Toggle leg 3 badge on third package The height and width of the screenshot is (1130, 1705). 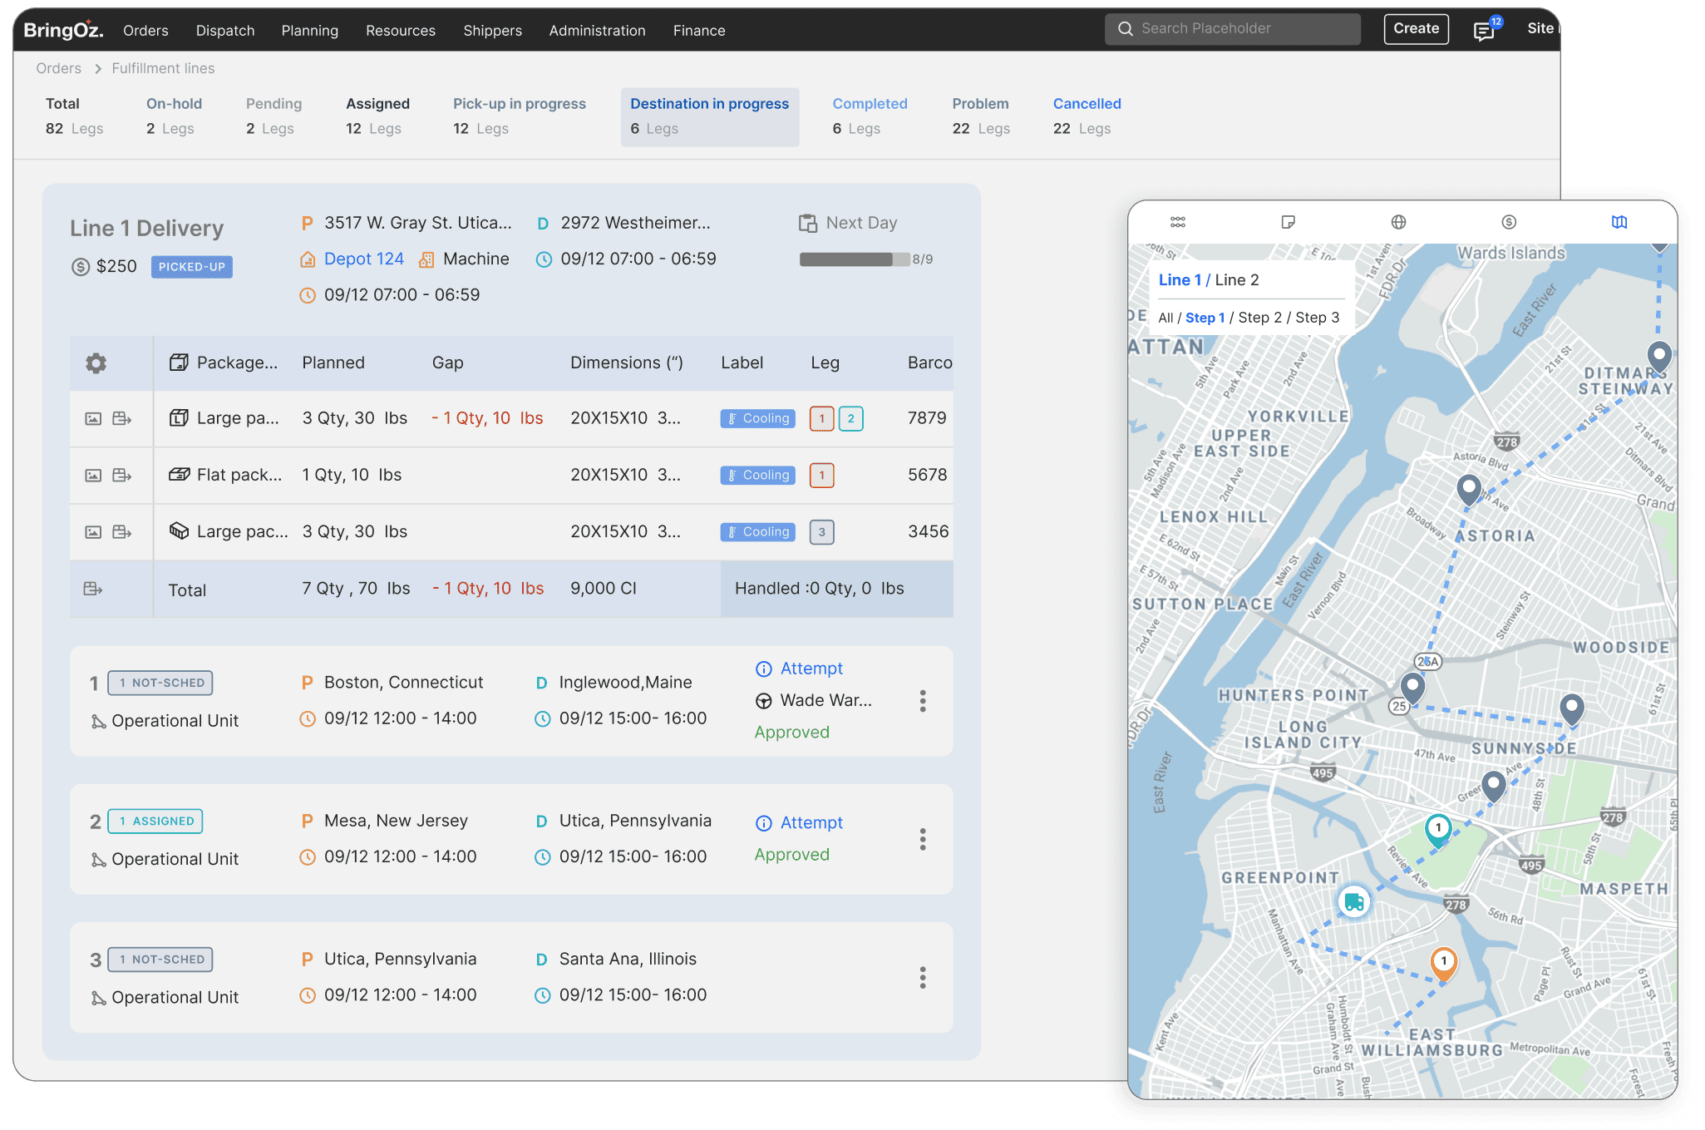(822, 532)
